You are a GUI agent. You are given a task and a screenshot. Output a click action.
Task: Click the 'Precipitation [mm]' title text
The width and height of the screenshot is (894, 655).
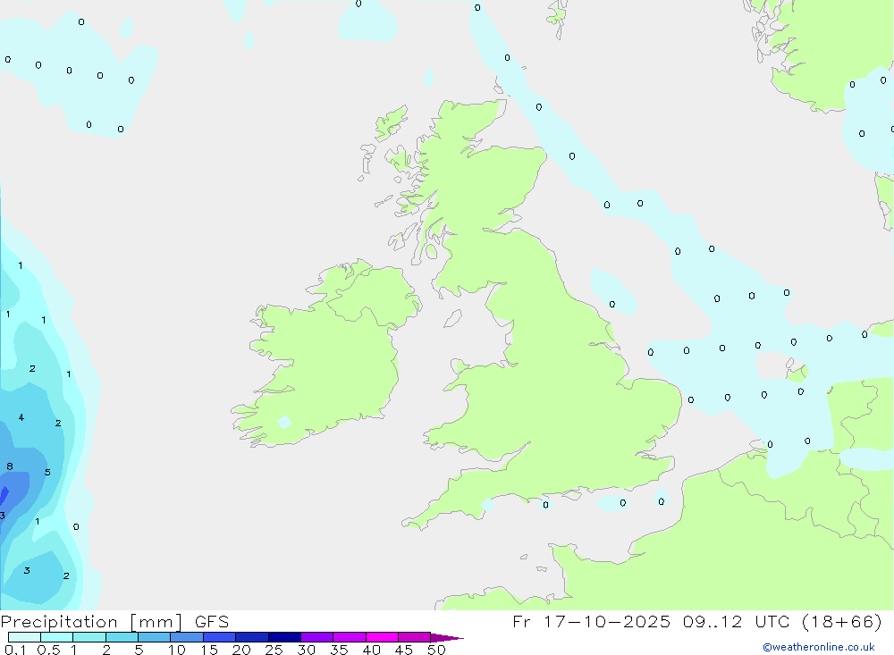[91, 622]
